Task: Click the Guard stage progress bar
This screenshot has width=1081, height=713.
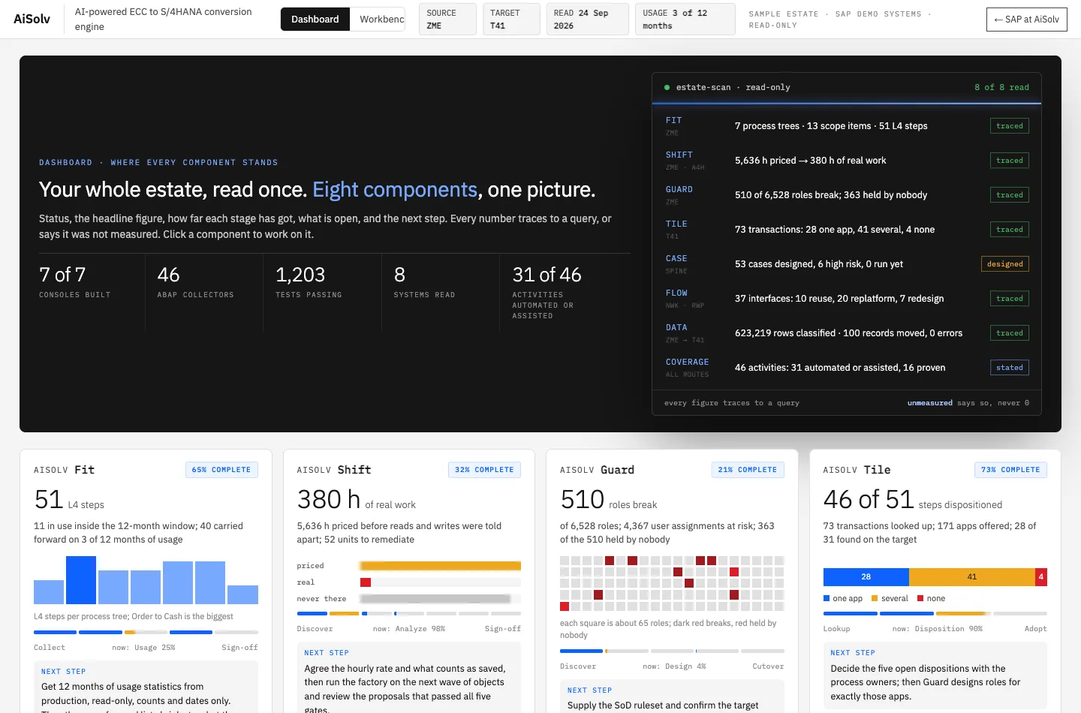Action: (x=672, y=651)
